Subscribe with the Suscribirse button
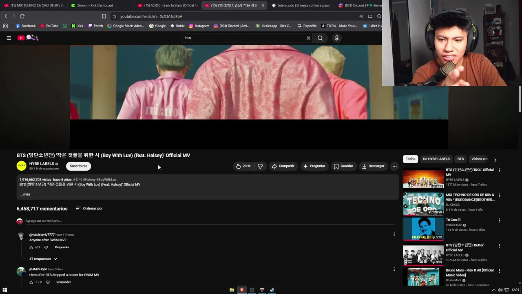 point(78,166)
